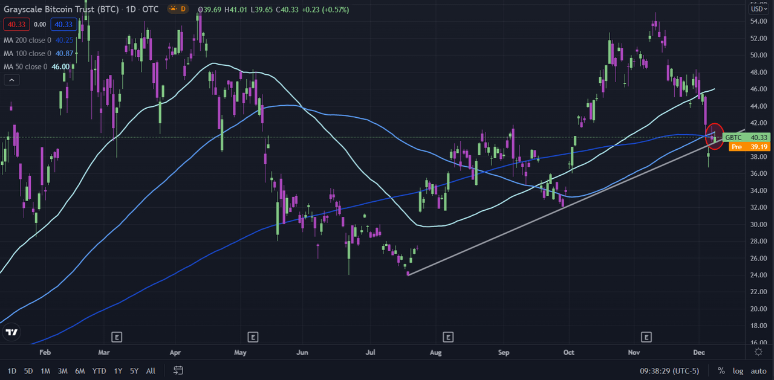Viewport: 774px width, 380px height.
Task: Click the earnings marker near May
Action: point(253,337)
